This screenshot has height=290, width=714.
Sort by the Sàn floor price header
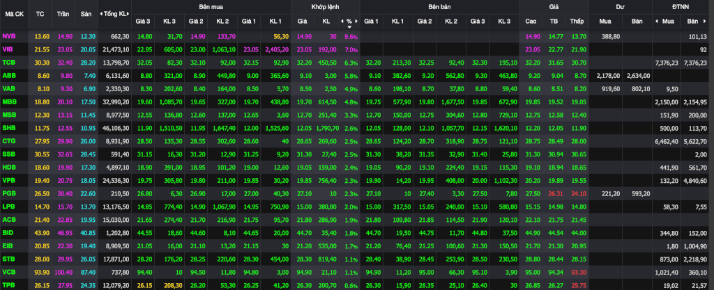(86, 14)
